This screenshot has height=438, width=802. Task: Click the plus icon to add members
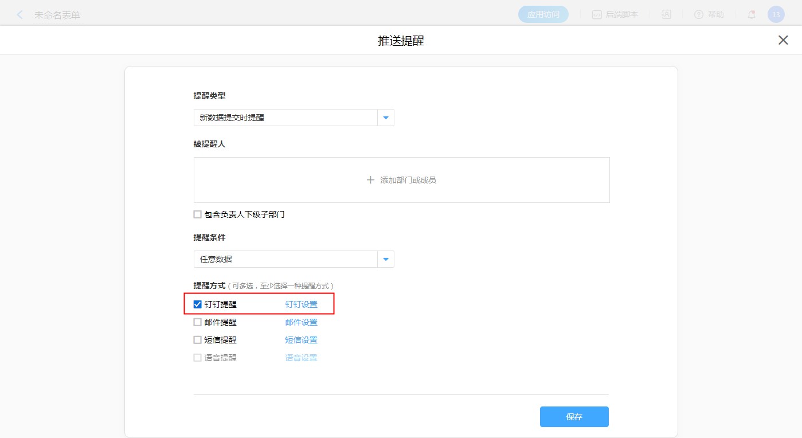click(370, 180)
